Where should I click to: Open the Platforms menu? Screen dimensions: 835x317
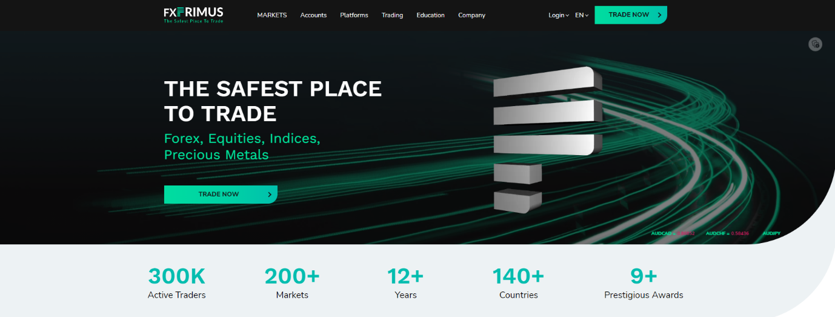click(354, 15)
